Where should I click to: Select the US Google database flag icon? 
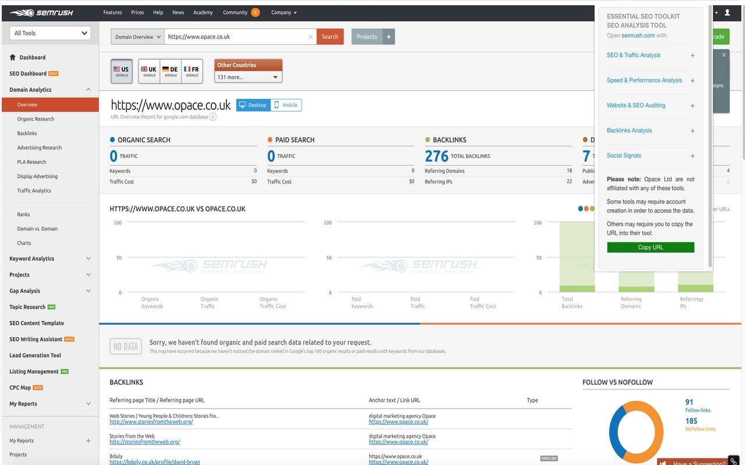121,69
